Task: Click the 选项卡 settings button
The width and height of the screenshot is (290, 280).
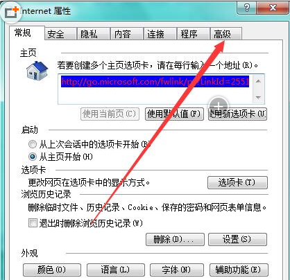Action: pyautogui.click(x=237, y=183)
